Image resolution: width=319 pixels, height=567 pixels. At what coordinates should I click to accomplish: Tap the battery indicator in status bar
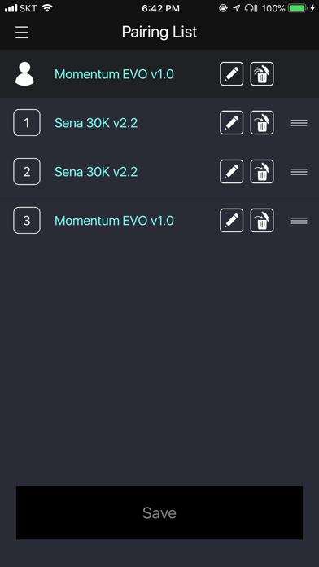click(298, 8)
